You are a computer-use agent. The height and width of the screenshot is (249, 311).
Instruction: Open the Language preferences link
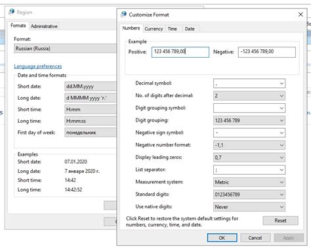pyautogui.click(x=38, y=66)
